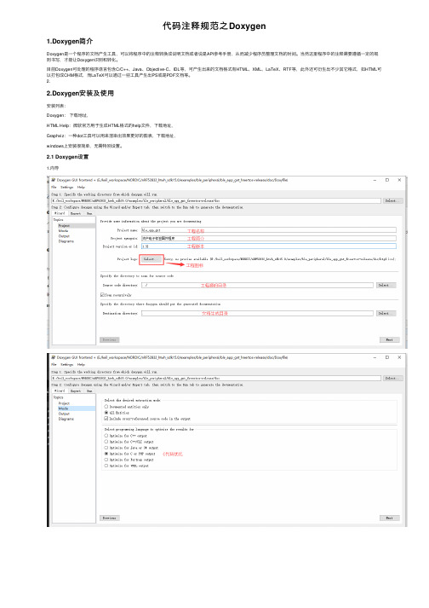Switch to Expert tab in Project-settings window
Screen dimensions: 429x608
[x=76, y=213]
